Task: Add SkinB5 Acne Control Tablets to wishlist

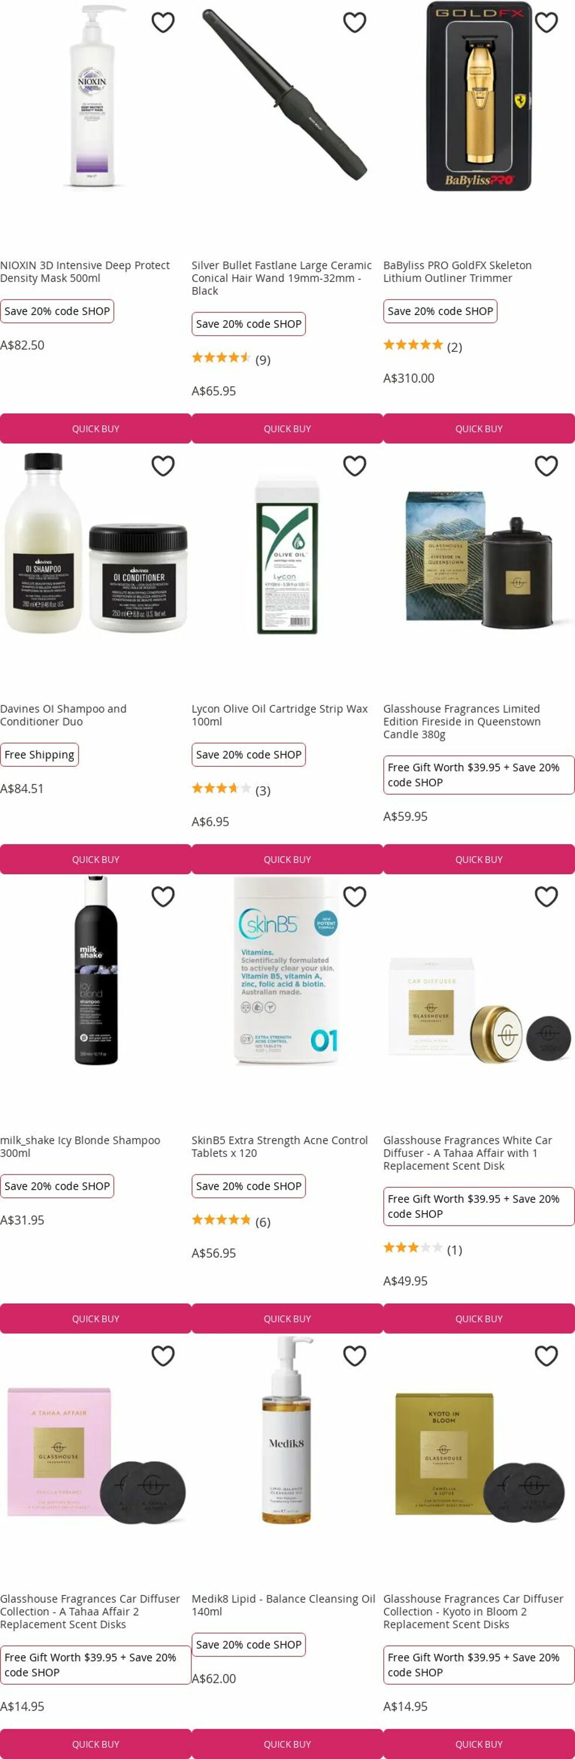Action: [355, 897]
